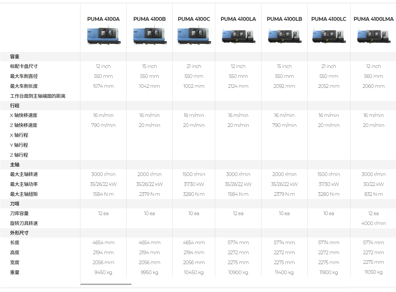
Task: Click the 560 mm turning diameter value
Action: [x=374, y=76]
